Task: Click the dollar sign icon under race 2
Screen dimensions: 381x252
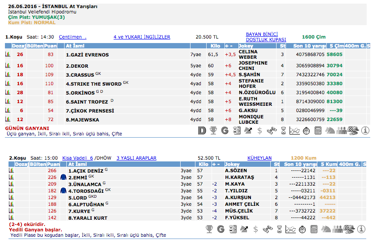Action: [x=255, y=229]
